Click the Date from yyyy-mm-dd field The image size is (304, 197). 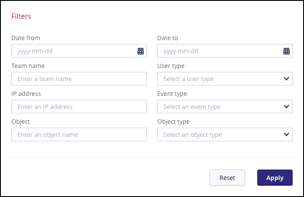click(79, 51)
